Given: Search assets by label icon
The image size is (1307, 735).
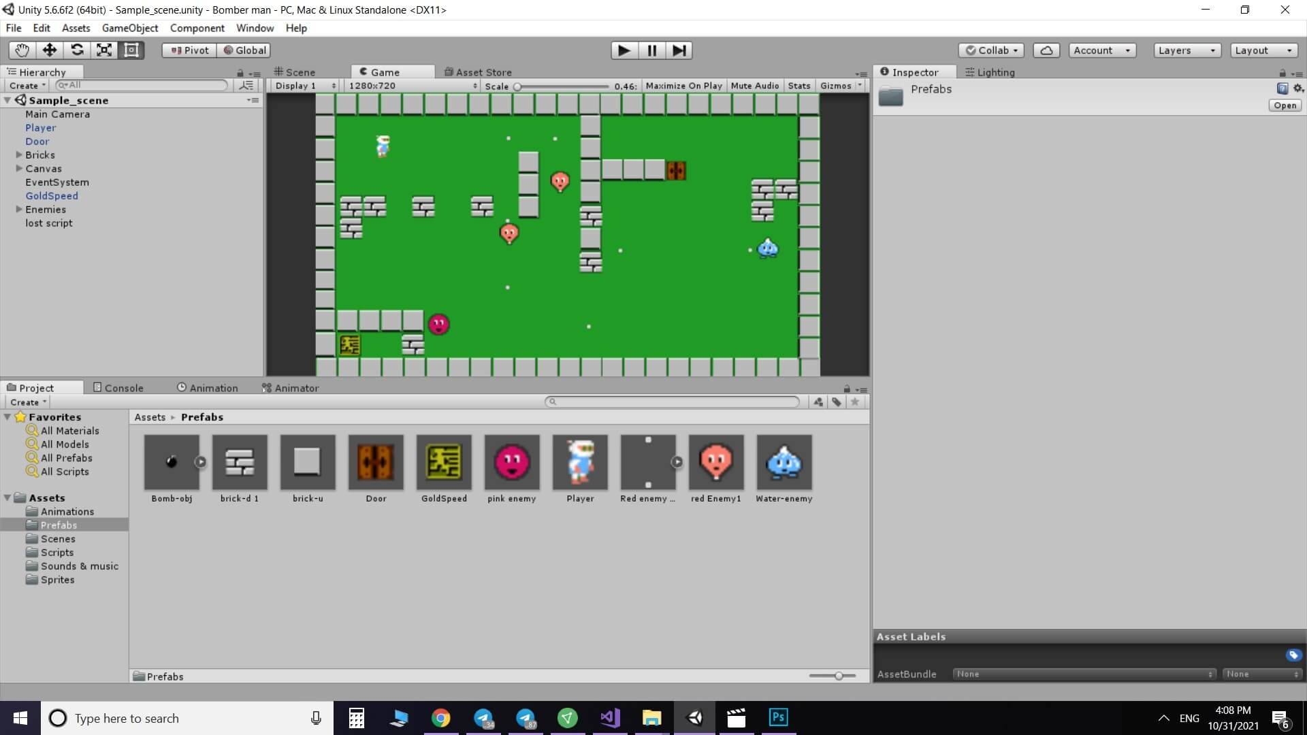Looking at the screenshot, I should click(837, 402).
